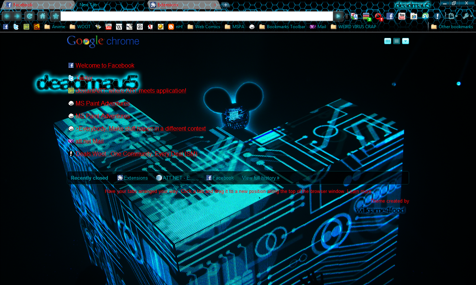Click View full history link

pos(260,178)
